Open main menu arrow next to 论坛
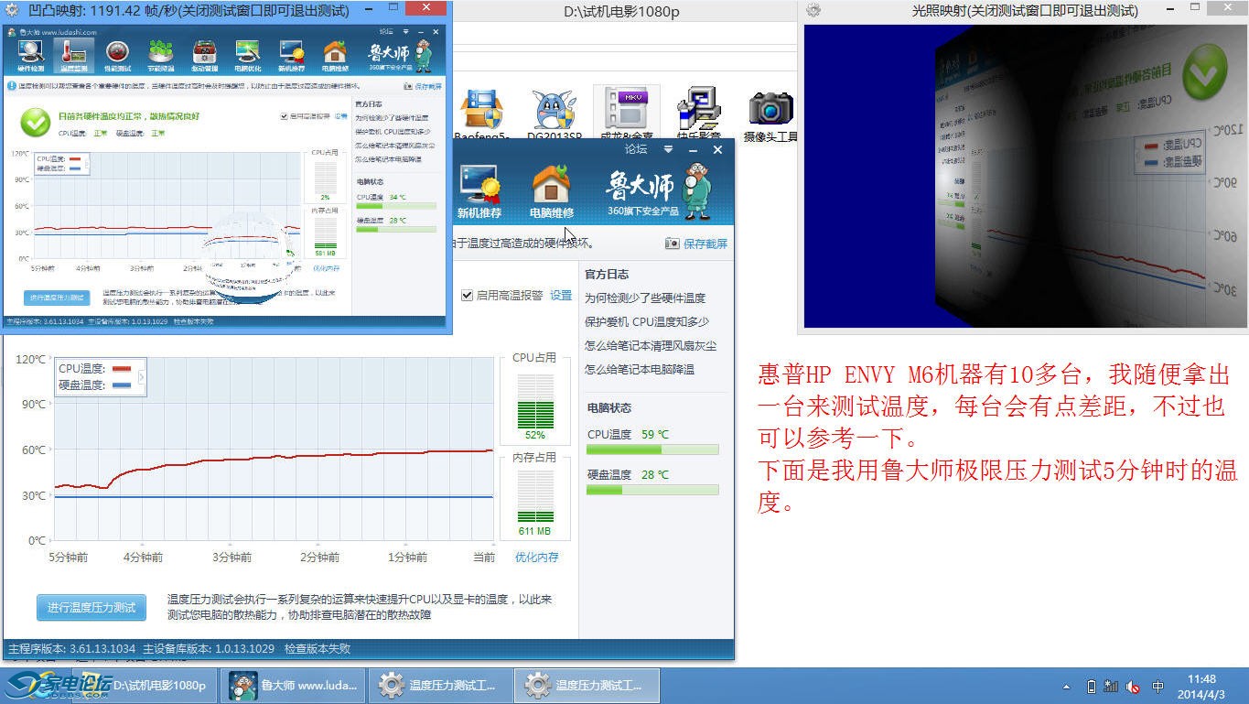Image resolution: width=1249 pixels, height=704 pixels. coord(668,149)
